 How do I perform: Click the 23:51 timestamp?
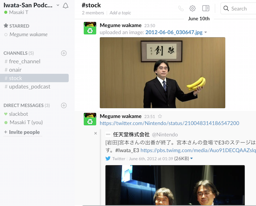click(x=150, y=117)
